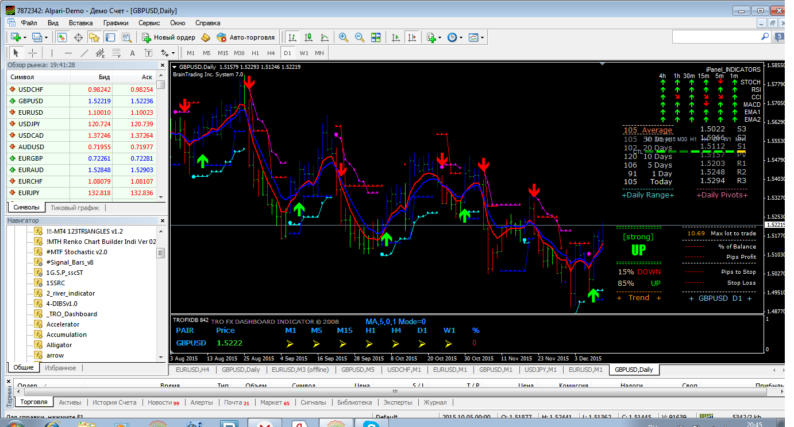The image size is (794, 427).
Task: Click the zoom out magnifier icon
Action: pos(360,37)
